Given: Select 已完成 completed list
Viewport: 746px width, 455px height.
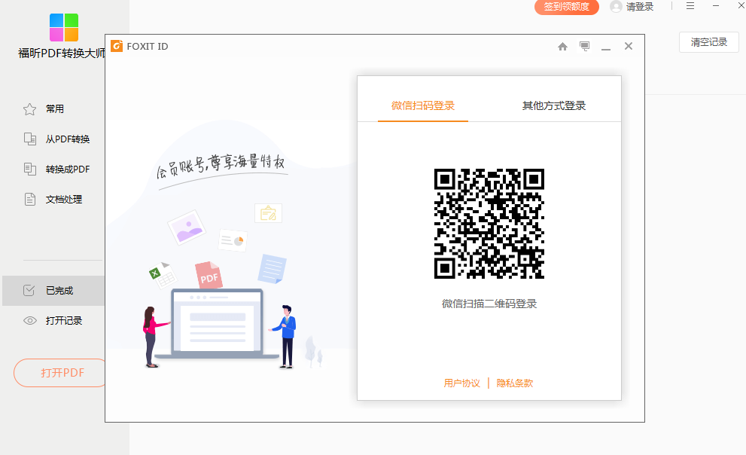Looking at the screenshot, I should [53, 290].
